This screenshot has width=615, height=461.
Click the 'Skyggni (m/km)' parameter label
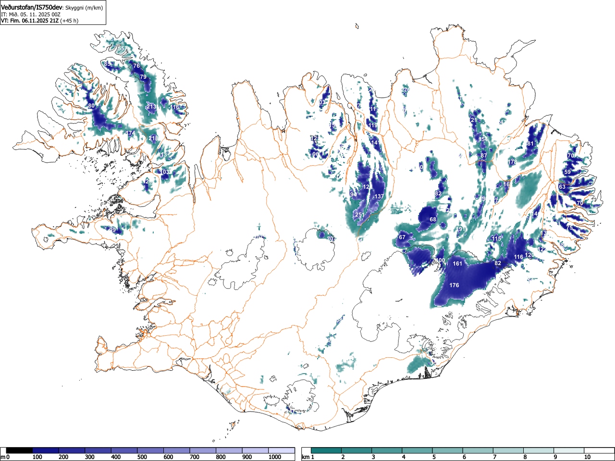[x=84, y=8]
